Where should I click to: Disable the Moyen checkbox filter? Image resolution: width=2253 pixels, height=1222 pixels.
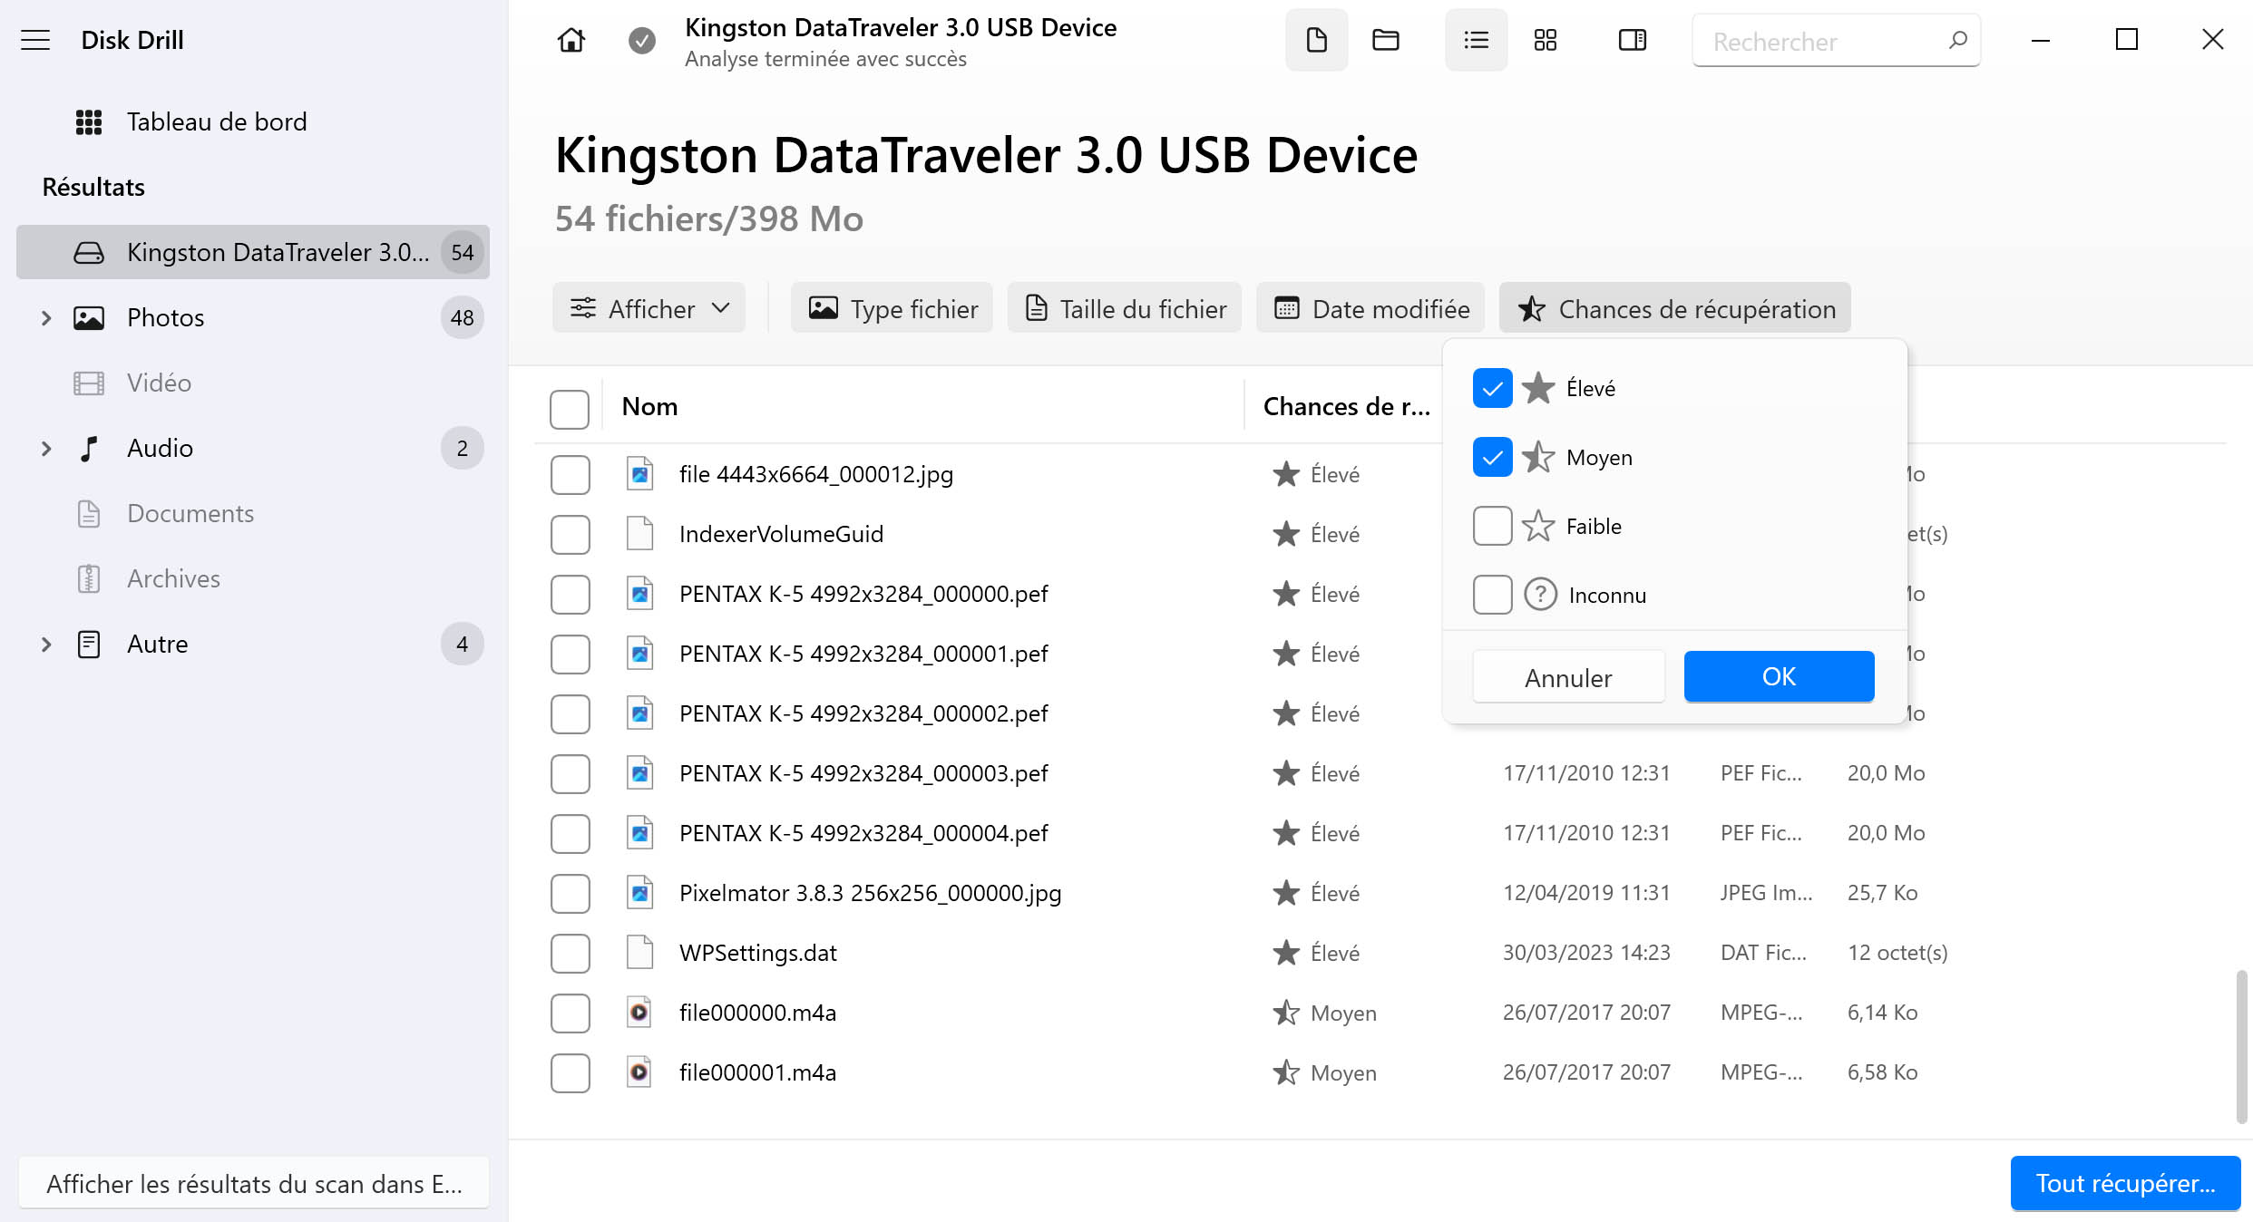tap(1490, 458)
